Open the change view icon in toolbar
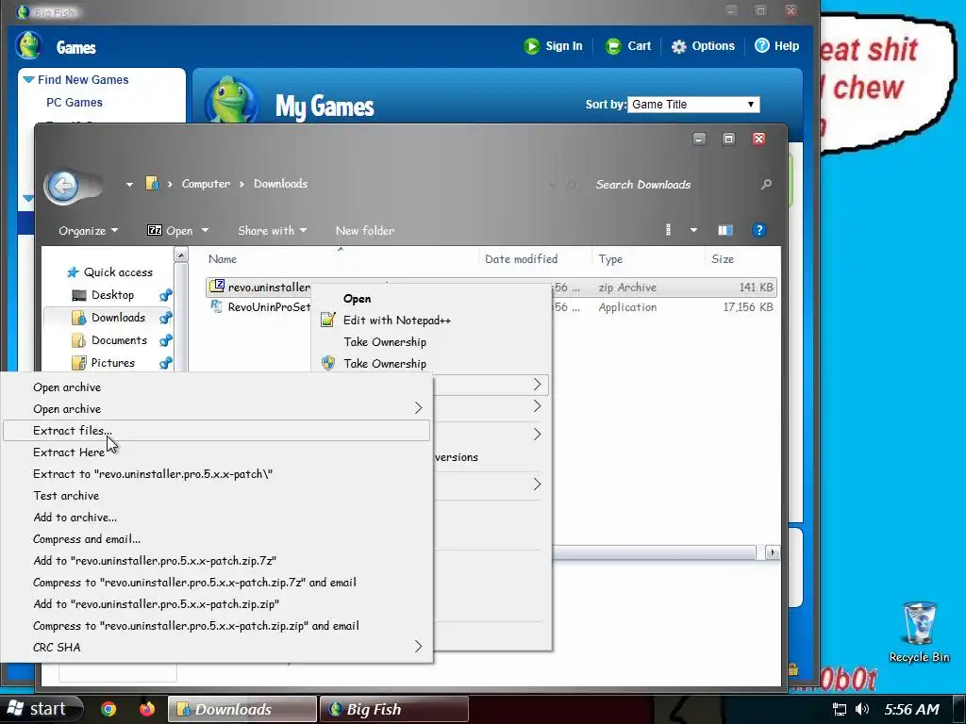 [669, 230]
